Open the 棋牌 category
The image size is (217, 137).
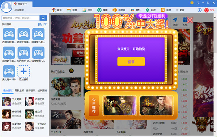pos(103,10)
